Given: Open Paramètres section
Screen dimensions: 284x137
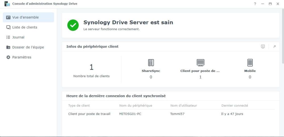Looking at the screenshot, I should [x=28, y=57].
